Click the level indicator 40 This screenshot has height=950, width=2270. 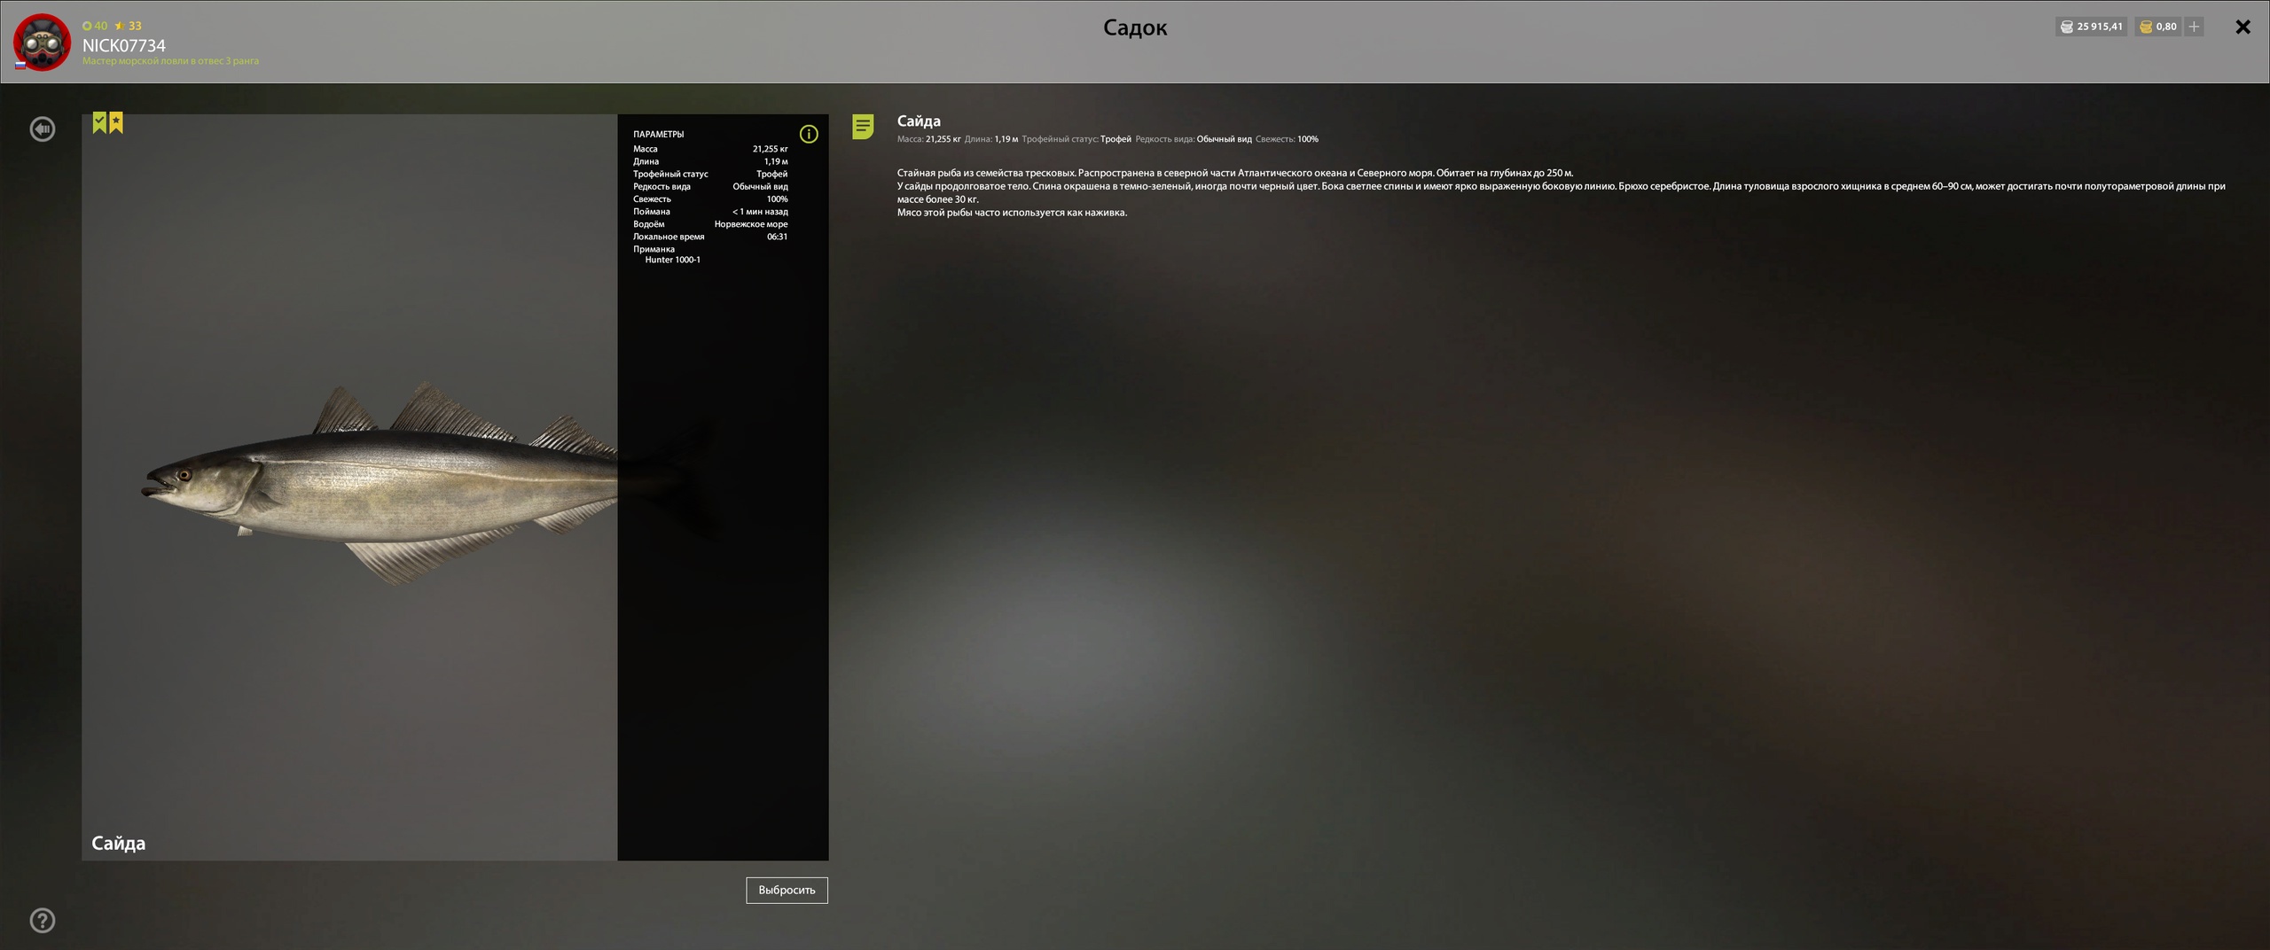click(95, 26)
